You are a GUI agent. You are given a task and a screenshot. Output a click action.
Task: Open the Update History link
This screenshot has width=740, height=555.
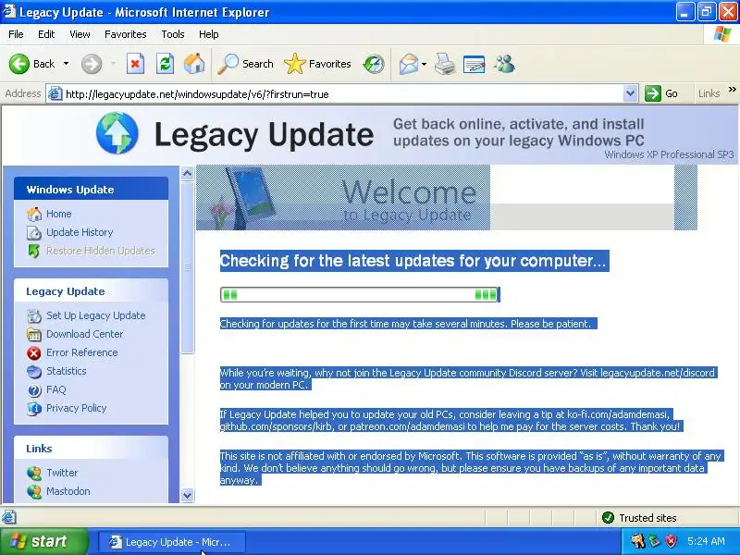click(80, 232)
